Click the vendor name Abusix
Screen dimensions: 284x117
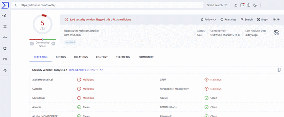(x=164, y=98)
